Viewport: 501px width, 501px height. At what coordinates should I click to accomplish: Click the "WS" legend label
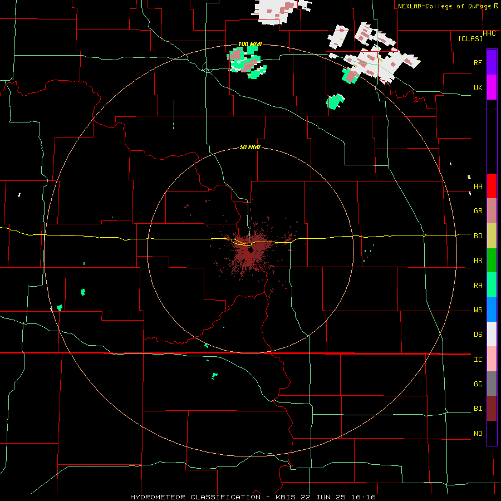[x=478, y=310]
